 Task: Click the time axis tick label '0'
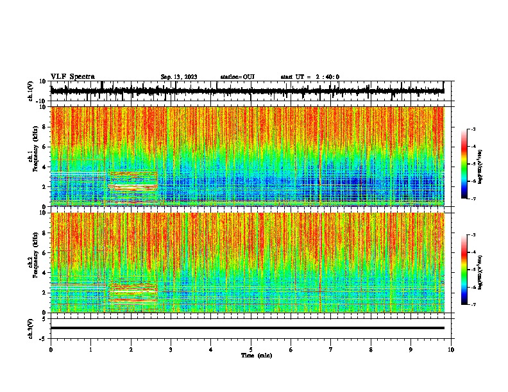51,350
